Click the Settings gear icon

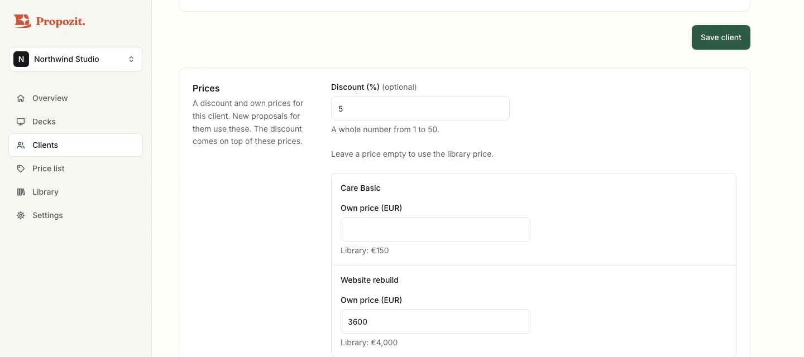21,215
